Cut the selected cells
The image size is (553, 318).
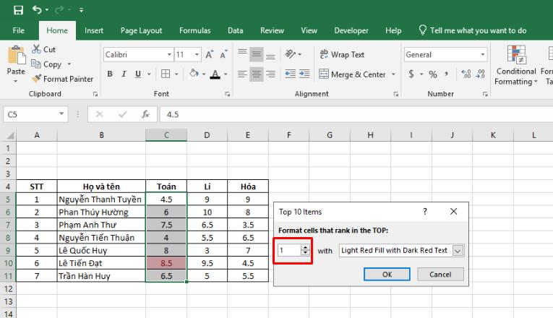(43, 49)
